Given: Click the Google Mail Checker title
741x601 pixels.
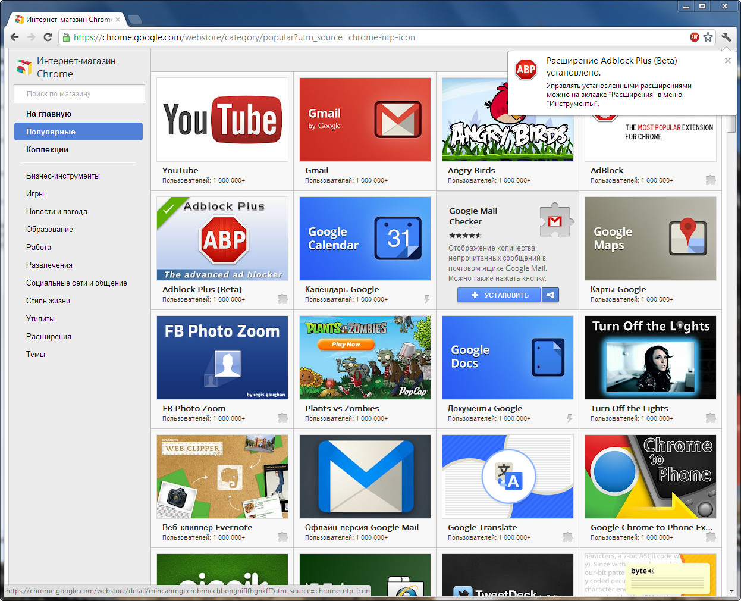Looking at the screenshot, I should 473,216.
